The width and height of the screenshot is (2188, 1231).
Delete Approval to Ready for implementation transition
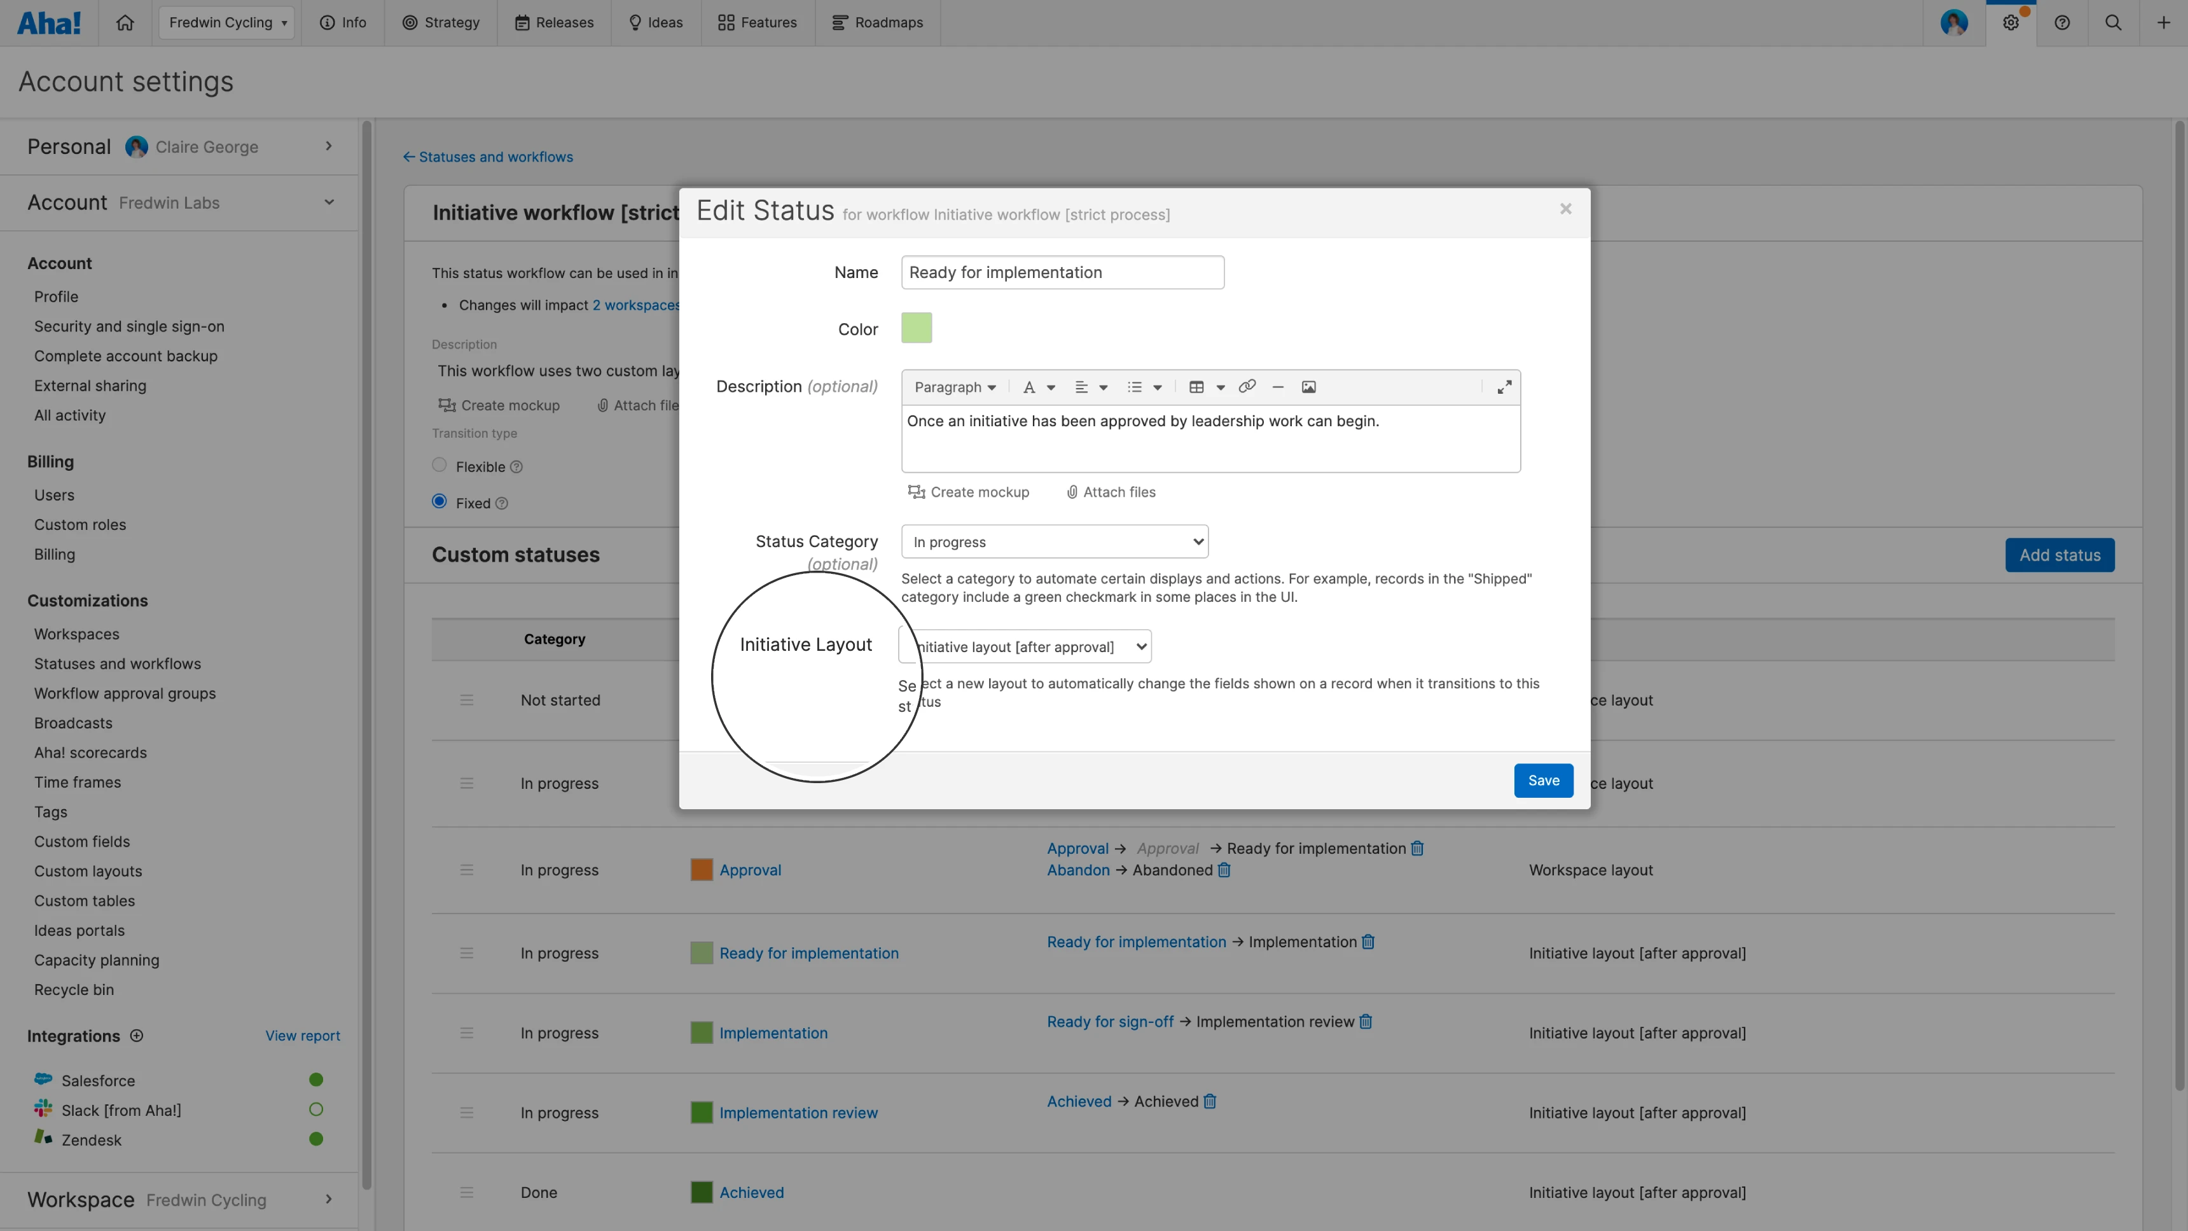(x=1416, y=848)
